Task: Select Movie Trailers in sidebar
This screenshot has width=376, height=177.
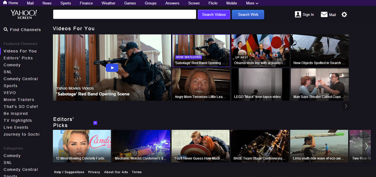Action: click(19, 100)
